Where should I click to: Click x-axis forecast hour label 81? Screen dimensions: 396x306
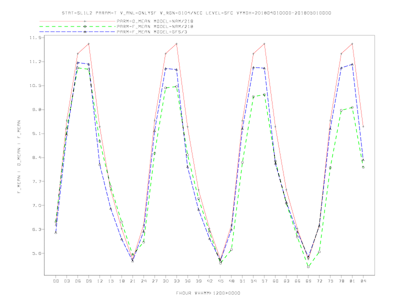pos(352,281)
